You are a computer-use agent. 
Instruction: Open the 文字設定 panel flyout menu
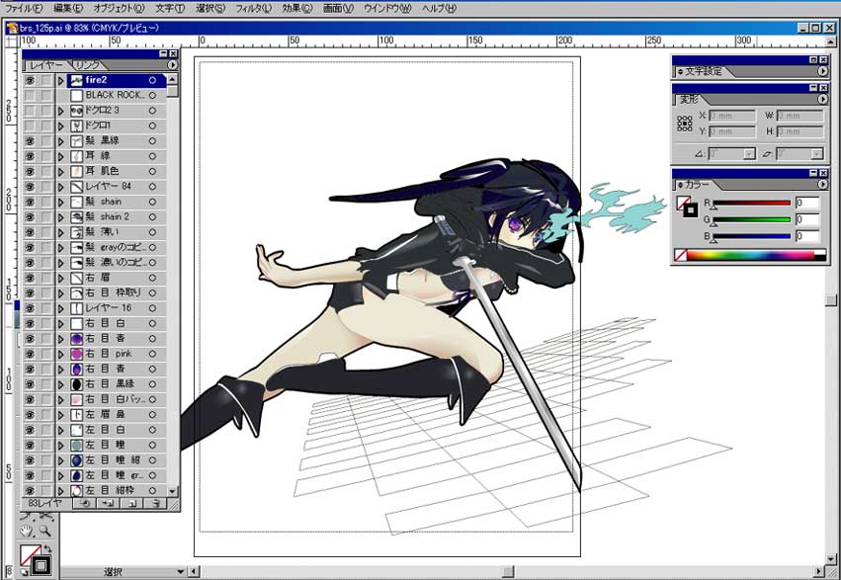(822, 71)
